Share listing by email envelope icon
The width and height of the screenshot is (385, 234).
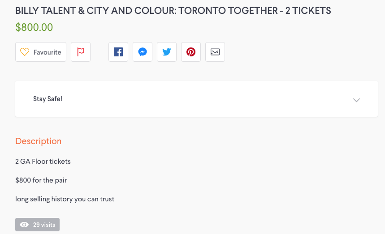pos(215,52)
